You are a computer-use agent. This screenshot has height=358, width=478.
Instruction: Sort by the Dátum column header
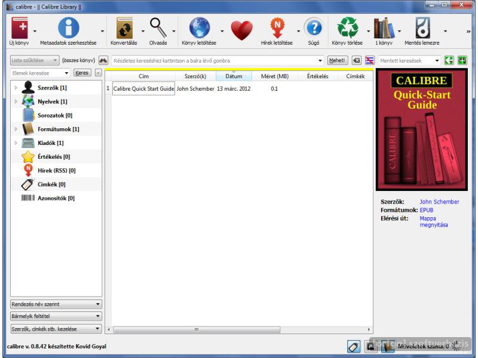coord(234,76)
